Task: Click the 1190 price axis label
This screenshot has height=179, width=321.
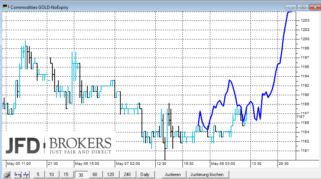Action: pyautogui.click(x=305, y=95)
